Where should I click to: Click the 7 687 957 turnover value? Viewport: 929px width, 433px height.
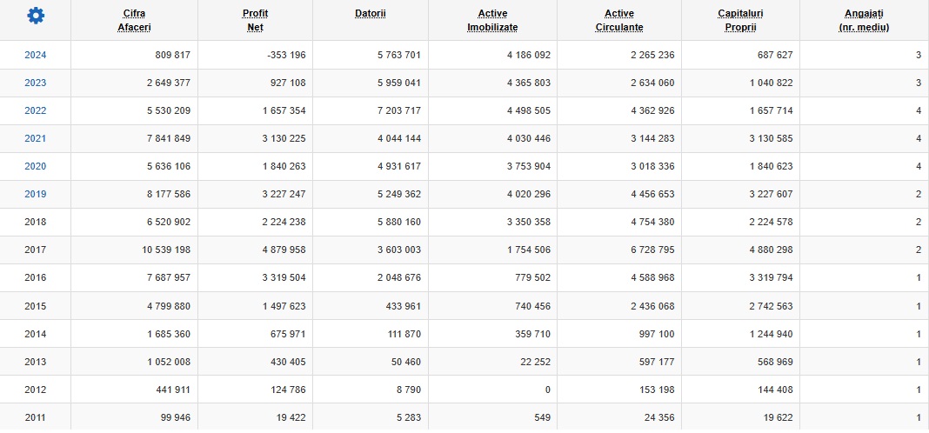(168, 278)
